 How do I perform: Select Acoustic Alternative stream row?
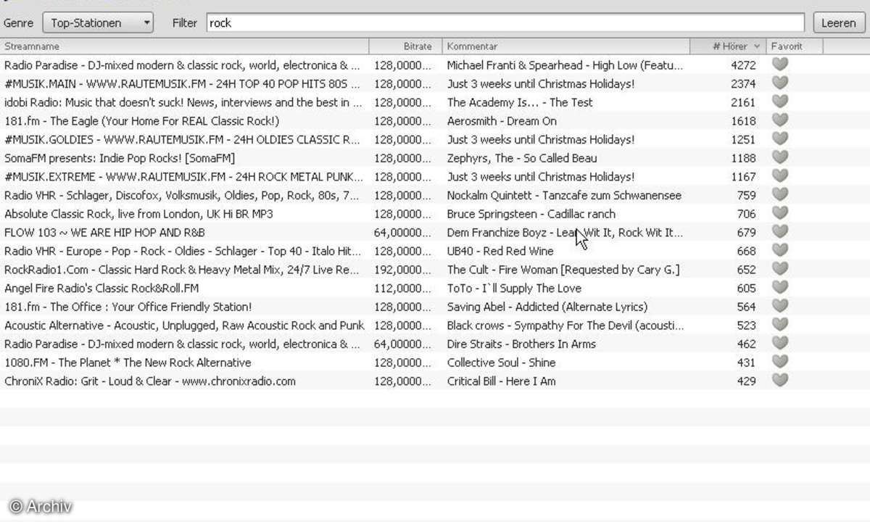coord(184,326)
